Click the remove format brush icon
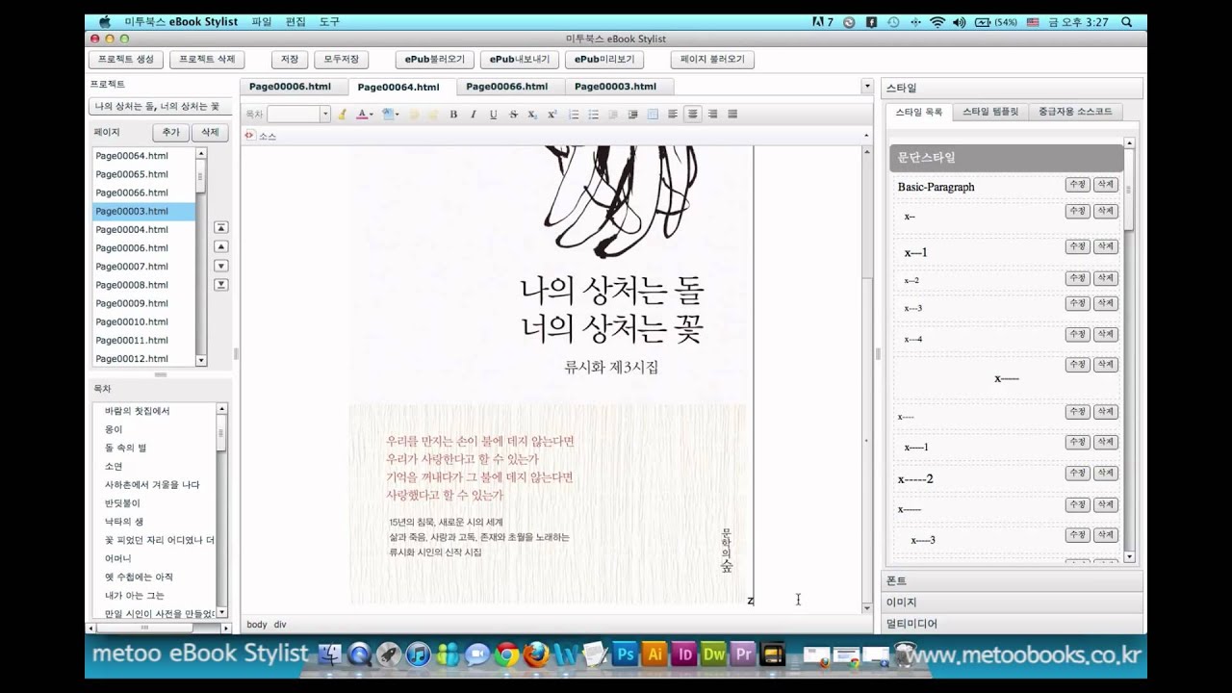1232x693 pixels. coord(342,115)
